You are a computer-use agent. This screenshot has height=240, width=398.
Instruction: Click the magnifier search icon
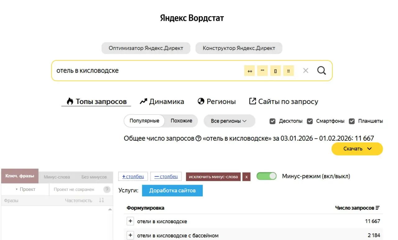[322, 70]
